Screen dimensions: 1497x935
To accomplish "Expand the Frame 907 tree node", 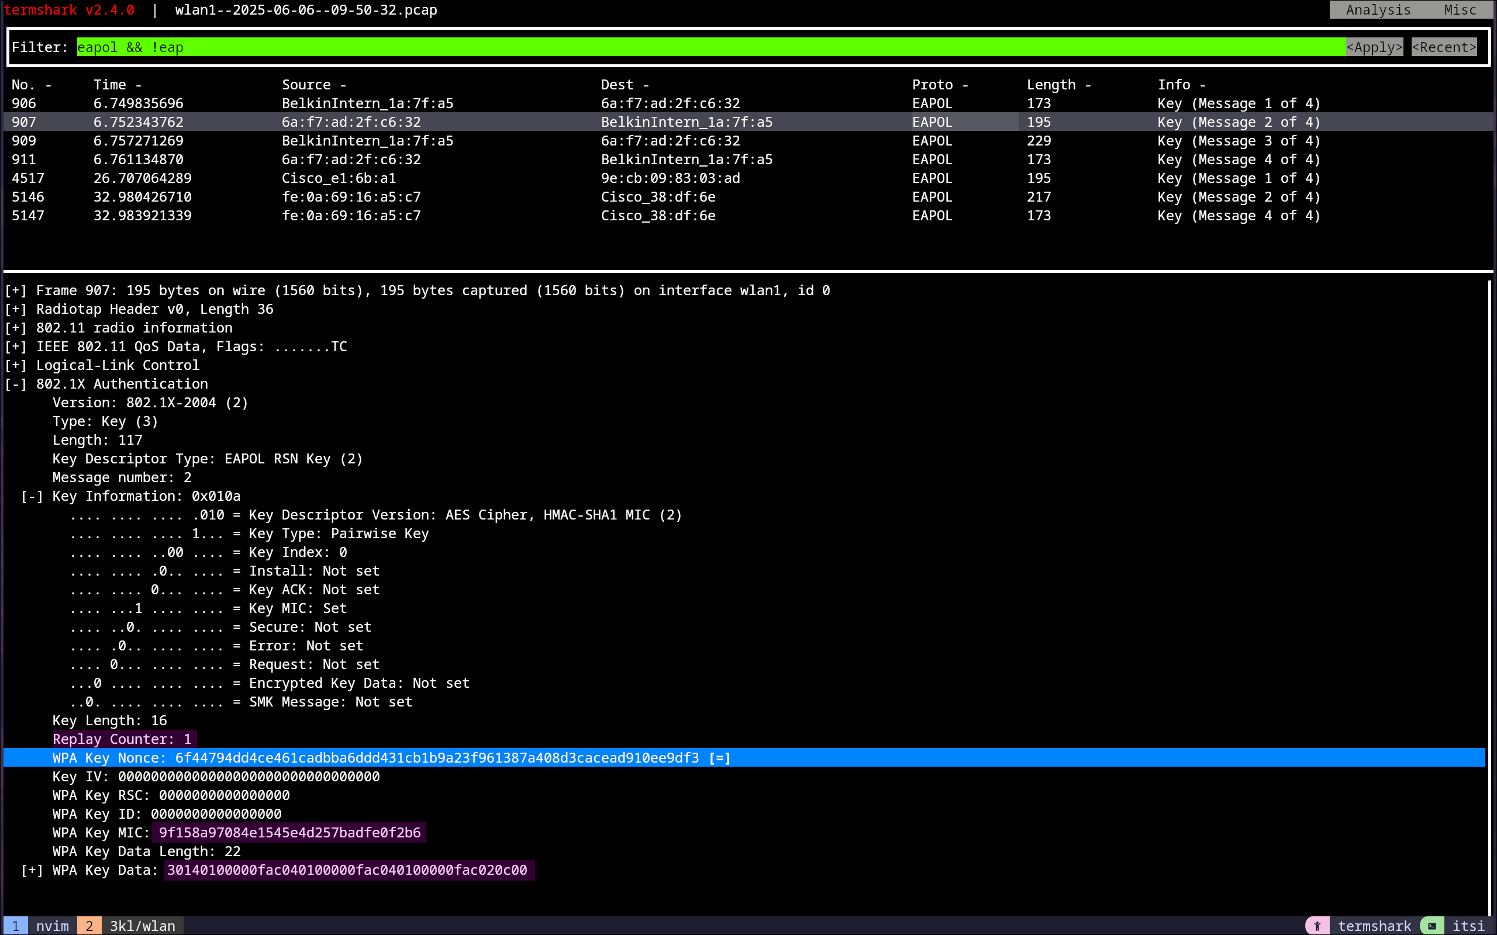I will click(15, 290).
